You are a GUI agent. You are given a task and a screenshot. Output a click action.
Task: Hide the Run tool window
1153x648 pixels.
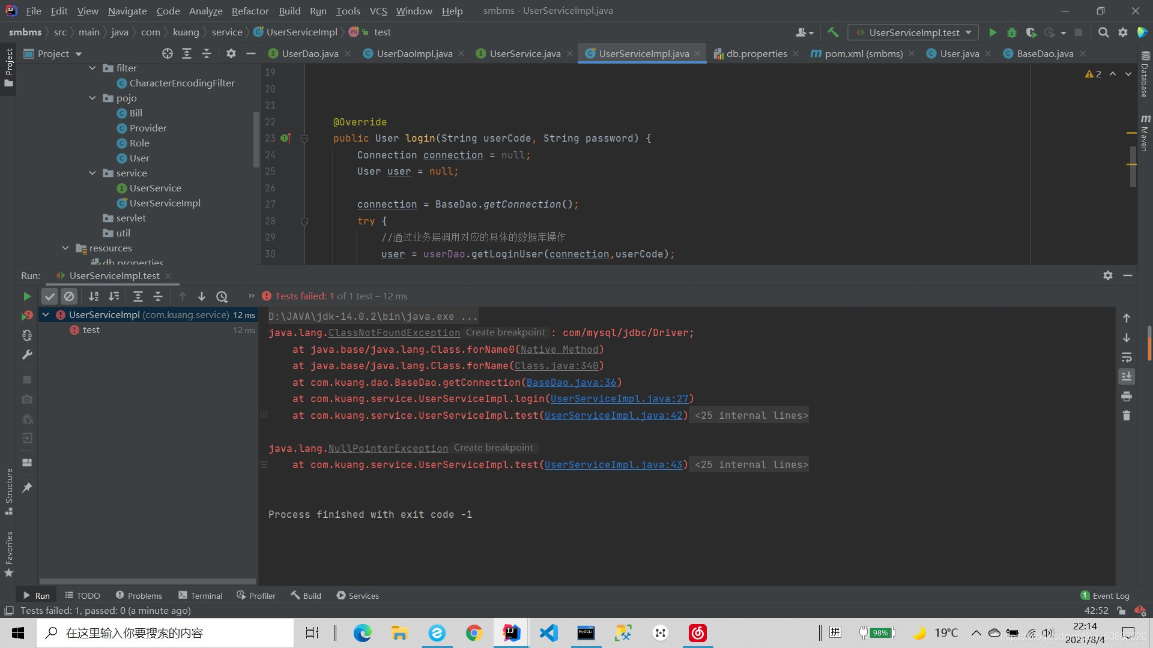[x=1128, y=275]
